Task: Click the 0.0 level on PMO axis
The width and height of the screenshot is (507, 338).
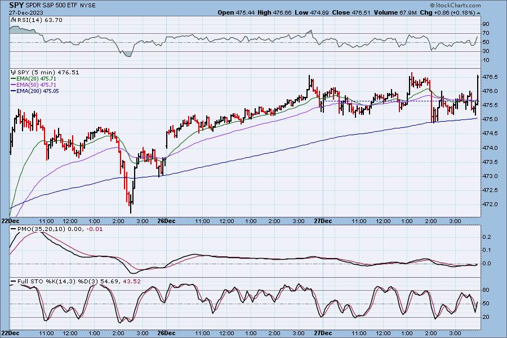Action: point(487,264)
